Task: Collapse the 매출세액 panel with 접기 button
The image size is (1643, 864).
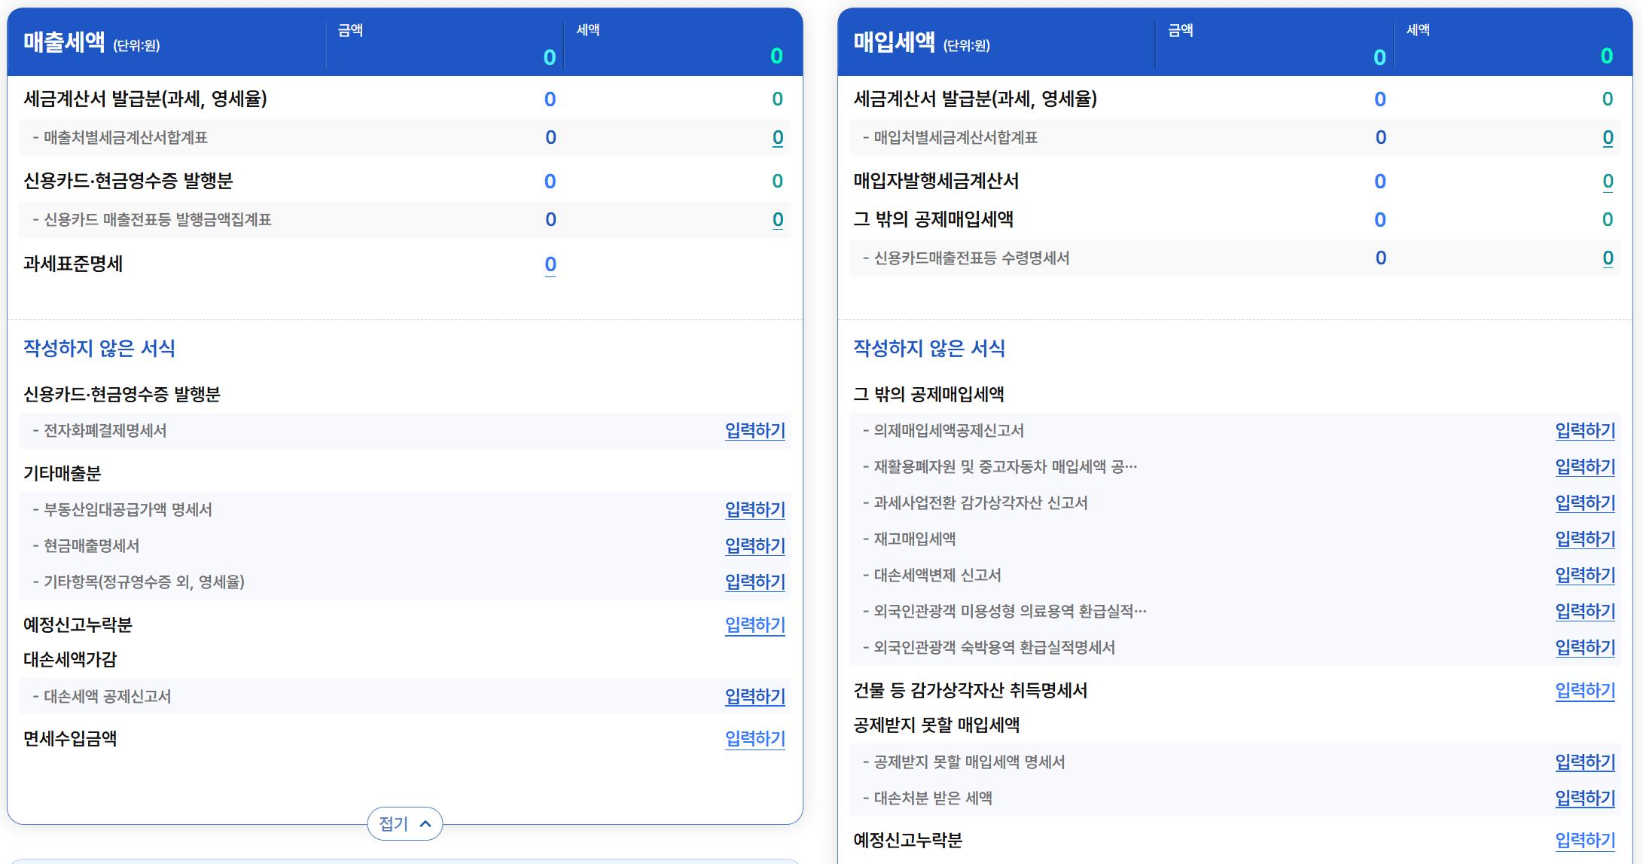Action: point(404,823)
